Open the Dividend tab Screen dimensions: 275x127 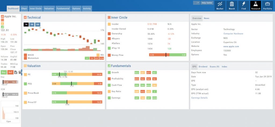(x=203, y=66)
